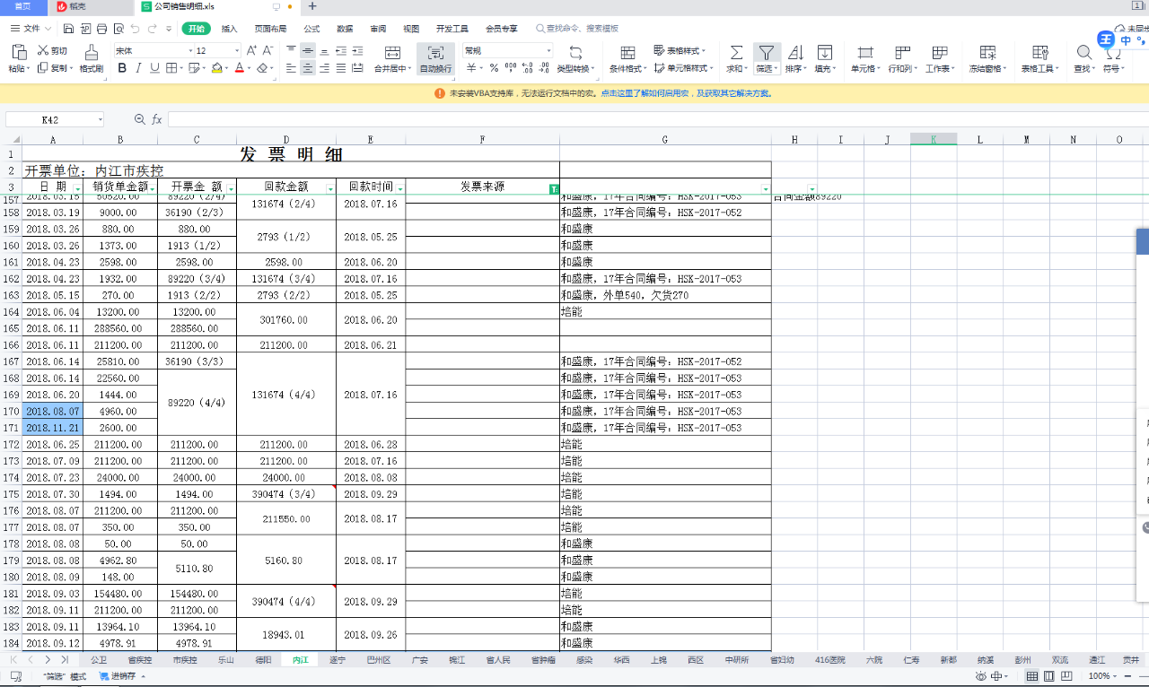This screenshot has height=687, width=1149.
Task: Toggle Bold formatting
Action: [122, 68]
